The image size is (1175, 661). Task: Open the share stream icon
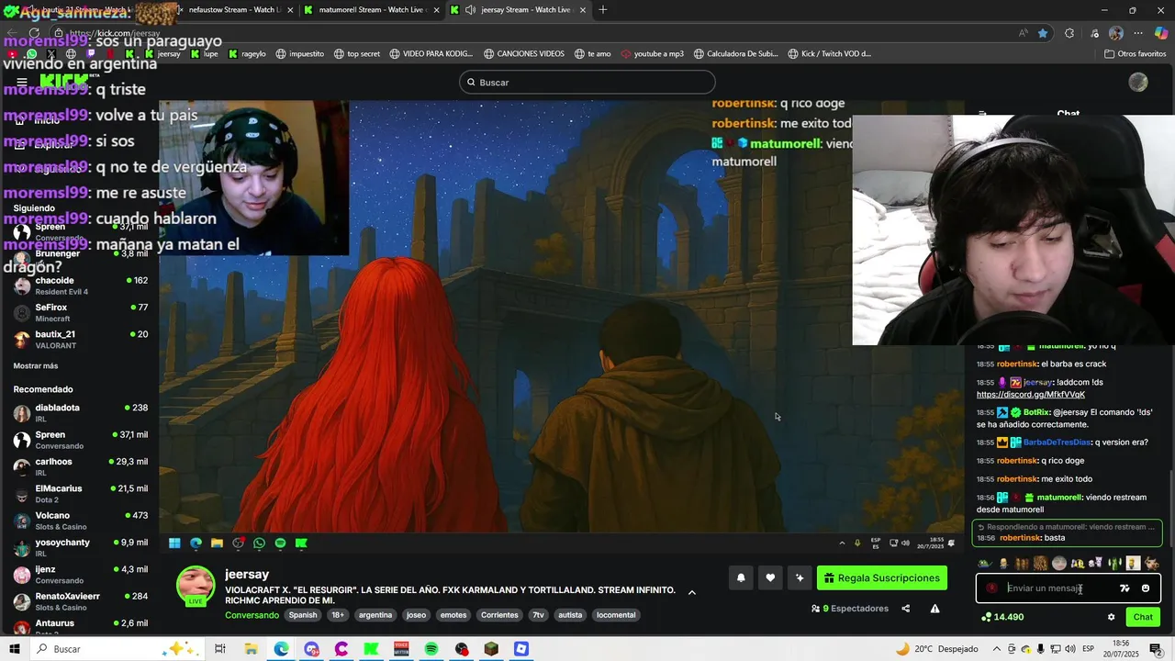[905, 609]
